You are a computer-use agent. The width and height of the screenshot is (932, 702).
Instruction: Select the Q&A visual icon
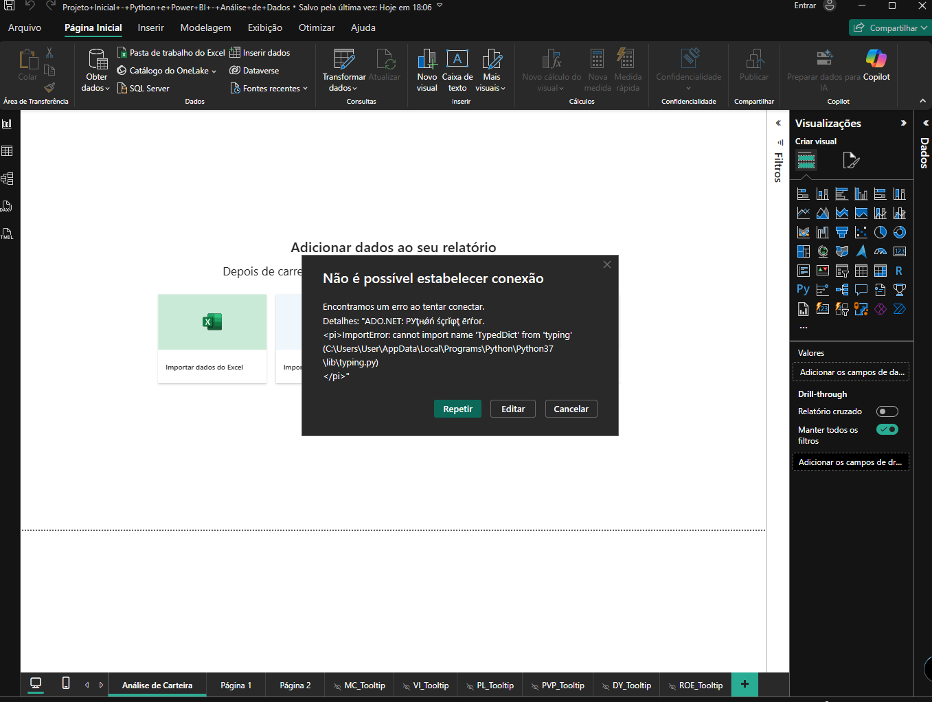(861, 289)
